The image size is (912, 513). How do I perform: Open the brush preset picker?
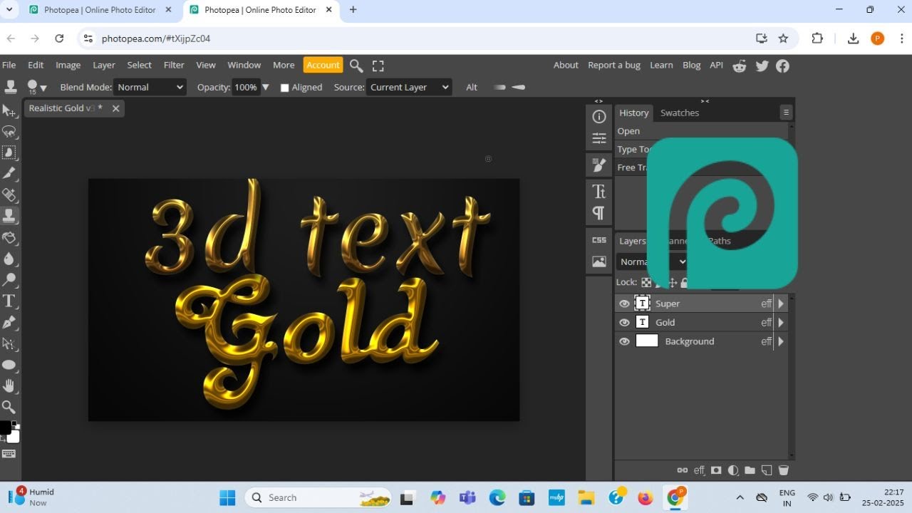tap(36, 87)
